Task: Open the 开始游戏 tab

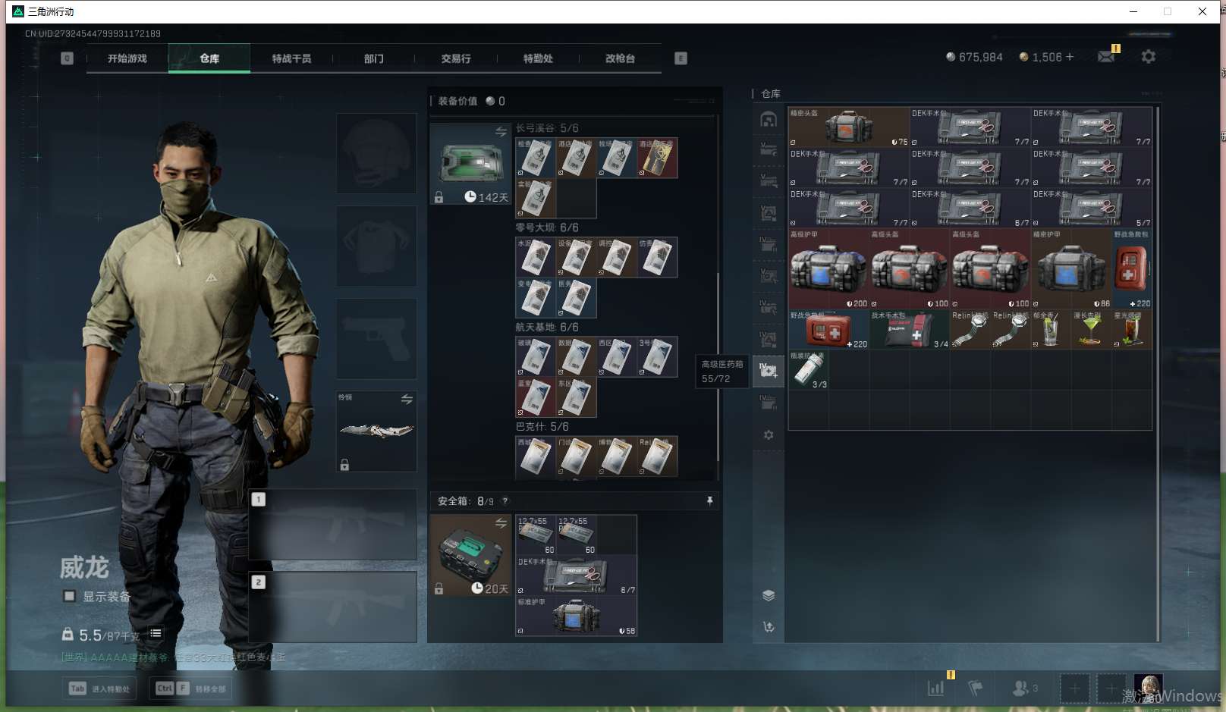Action: 127,58
